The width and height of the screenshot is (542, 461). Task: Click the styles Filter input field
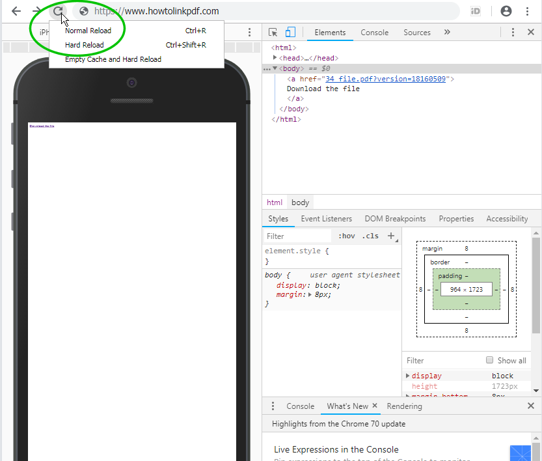pos(297,236)
